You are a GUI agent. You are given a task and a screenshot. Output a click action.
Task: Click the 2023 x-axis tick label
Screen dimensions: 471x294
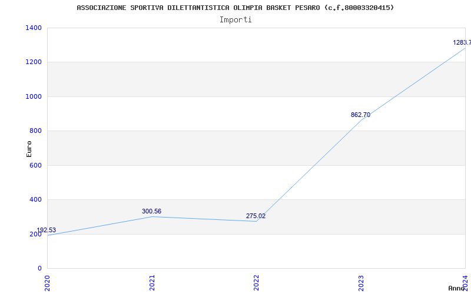point(361,283)
